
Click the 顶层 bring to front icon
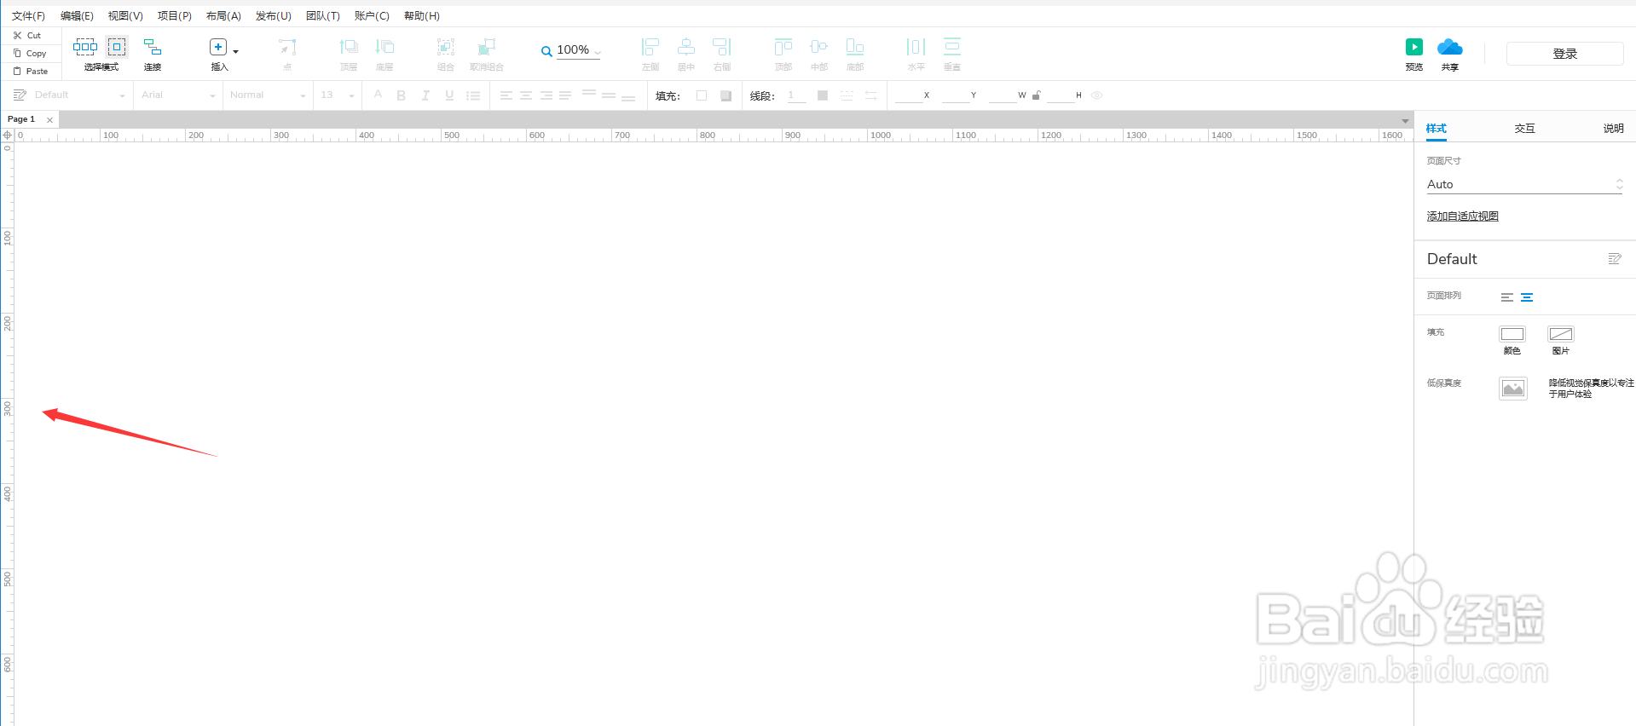click(349, 47)
